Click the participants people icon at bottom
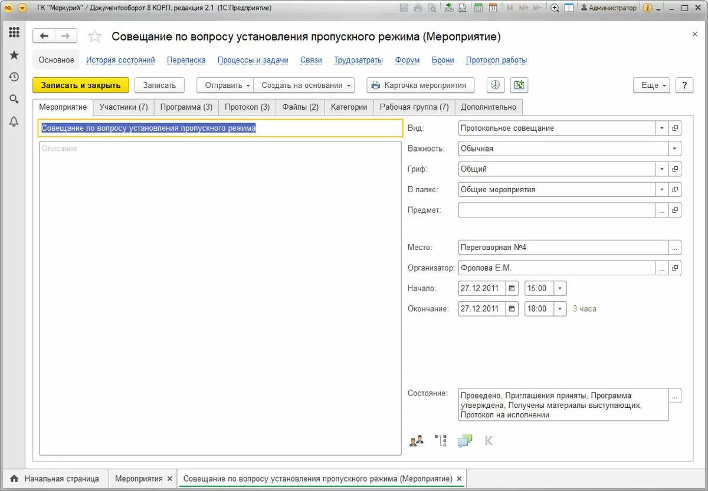Viewport: 708px width, 491px height. click(x=417, y=440)
